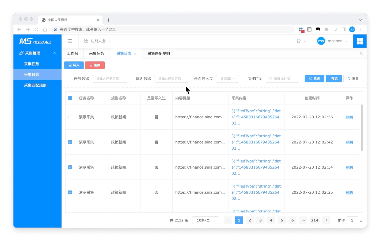Open the browser extensions puzzle icon
380x241 pixels.
click(x=326, y=29)
